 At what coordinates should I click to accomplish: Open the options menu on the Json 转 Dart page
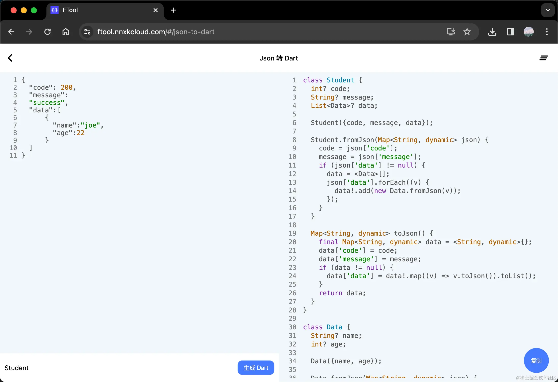pyautogui.click(x=544, y=58)
